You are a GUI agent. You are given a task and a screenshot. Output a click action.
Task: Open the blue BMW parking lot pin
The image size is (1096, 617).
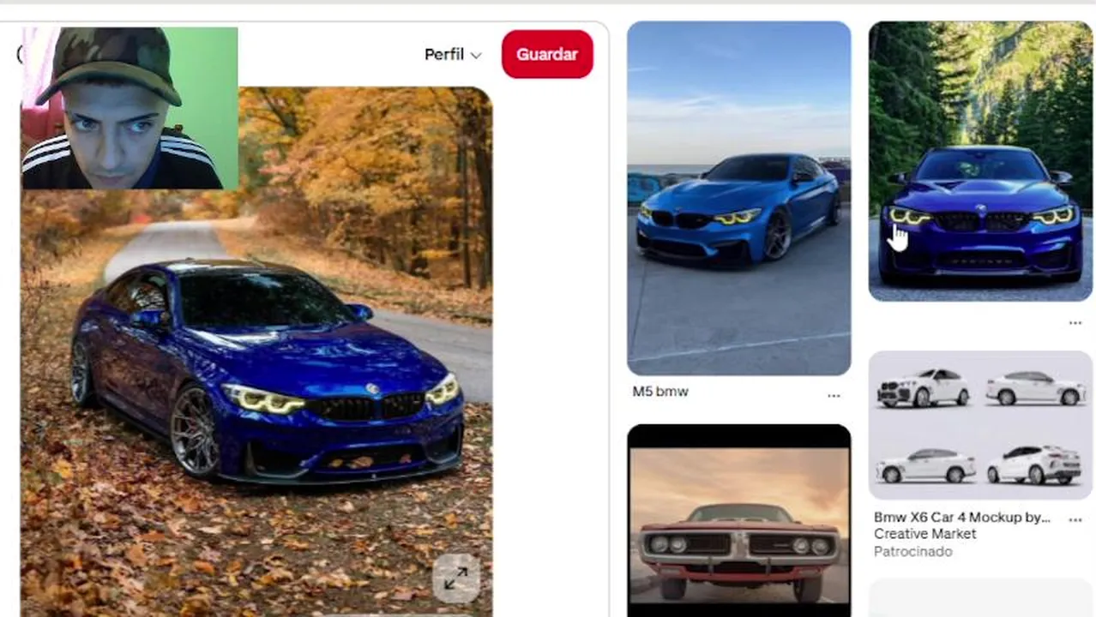point(739,198)
